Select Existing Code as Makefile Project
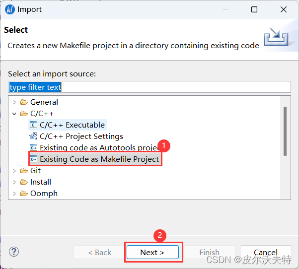 pos(99,159)
